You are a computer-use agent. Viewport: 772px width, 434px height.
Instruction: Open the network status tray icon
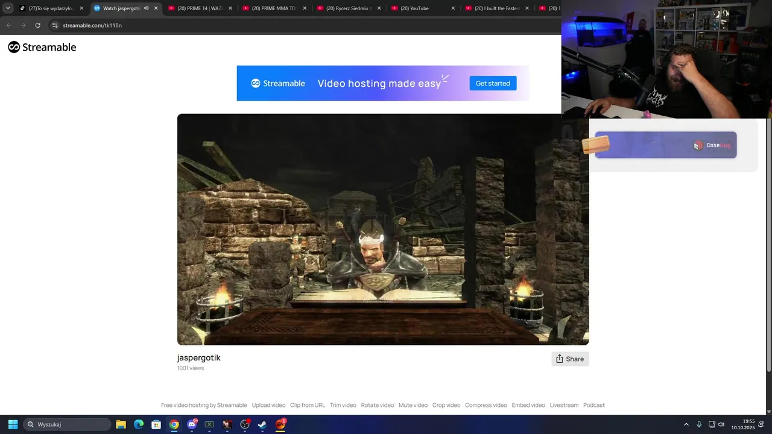(x=711, y=424)
